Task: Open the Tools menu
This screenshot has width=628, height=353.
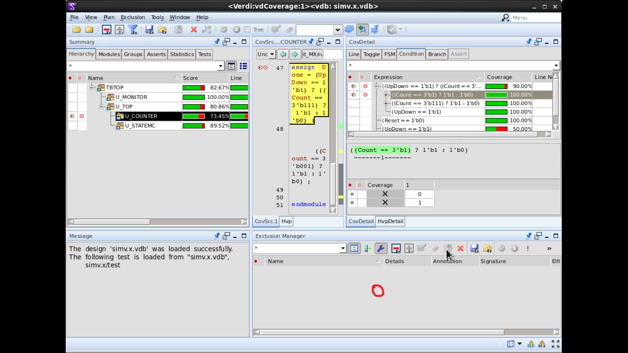Action: pos(157,17)
